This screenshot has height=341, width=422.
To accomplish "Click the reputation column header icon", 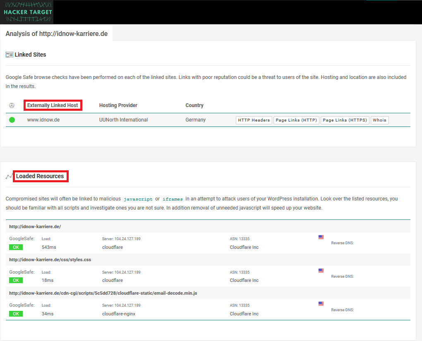I will [x=12, y=105].
